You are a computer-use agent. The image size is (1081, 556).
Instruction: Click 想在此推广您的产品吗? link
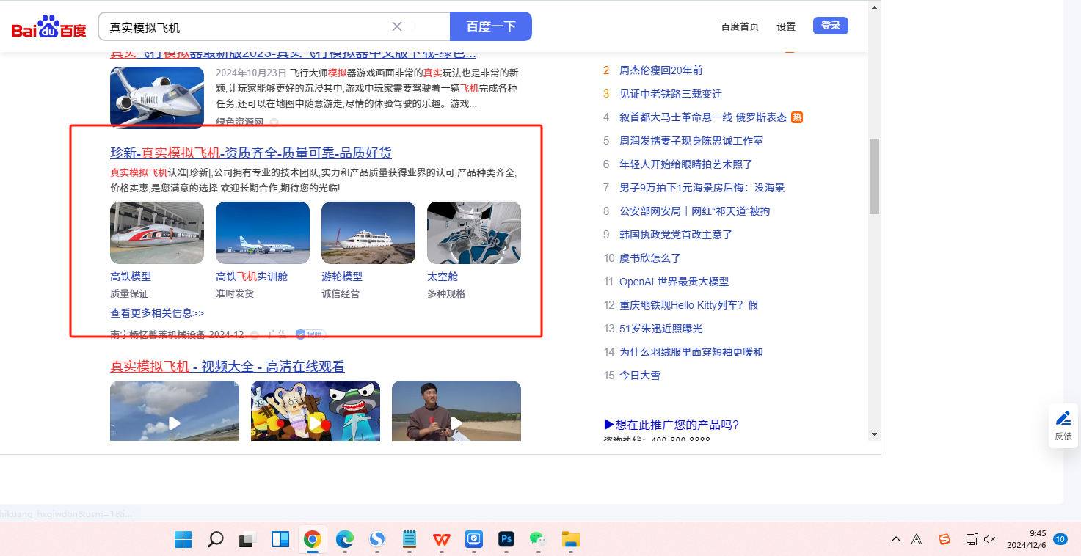pyautogui.click(x=671, y=425)
